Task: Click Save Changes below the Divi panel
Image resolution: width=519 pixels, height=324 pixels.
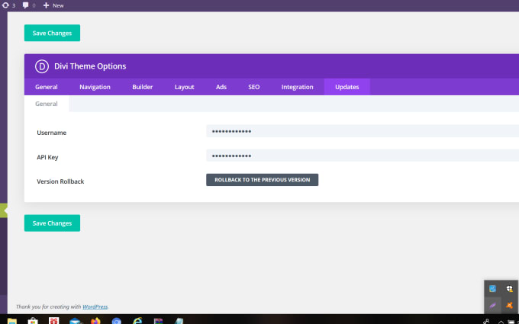Action: point(52,223)
